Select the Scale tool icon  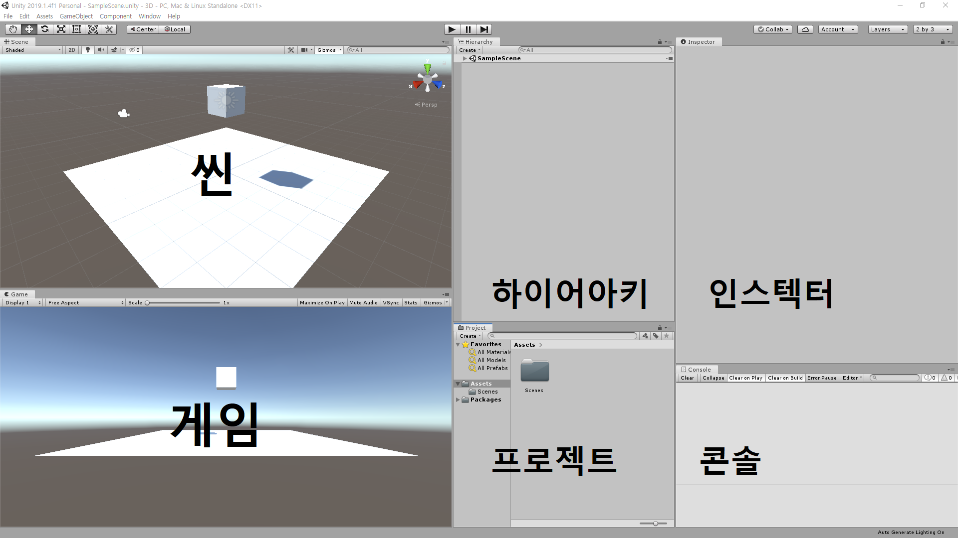pos(61,29)
